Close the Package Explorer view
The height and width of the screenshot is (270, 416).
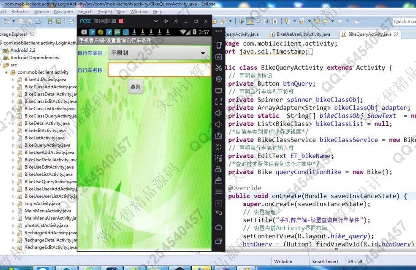[32, 34]
